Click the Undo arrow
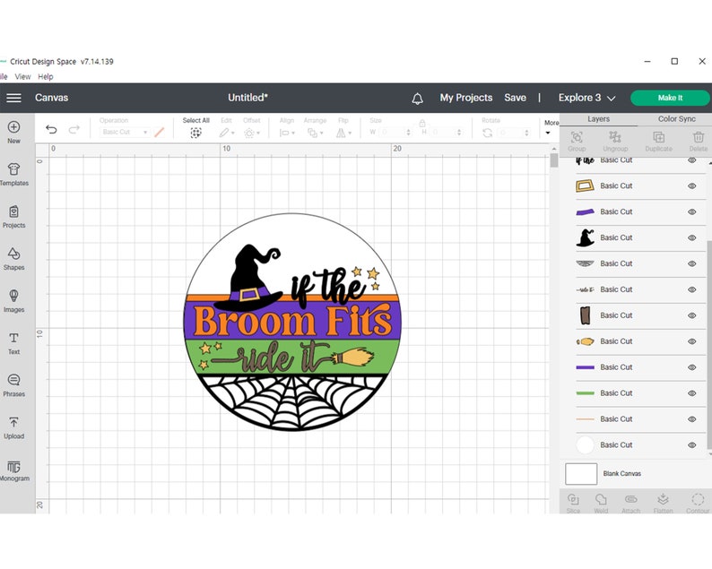The height and width of the screenshot is (569, 712). pos(51,130)
